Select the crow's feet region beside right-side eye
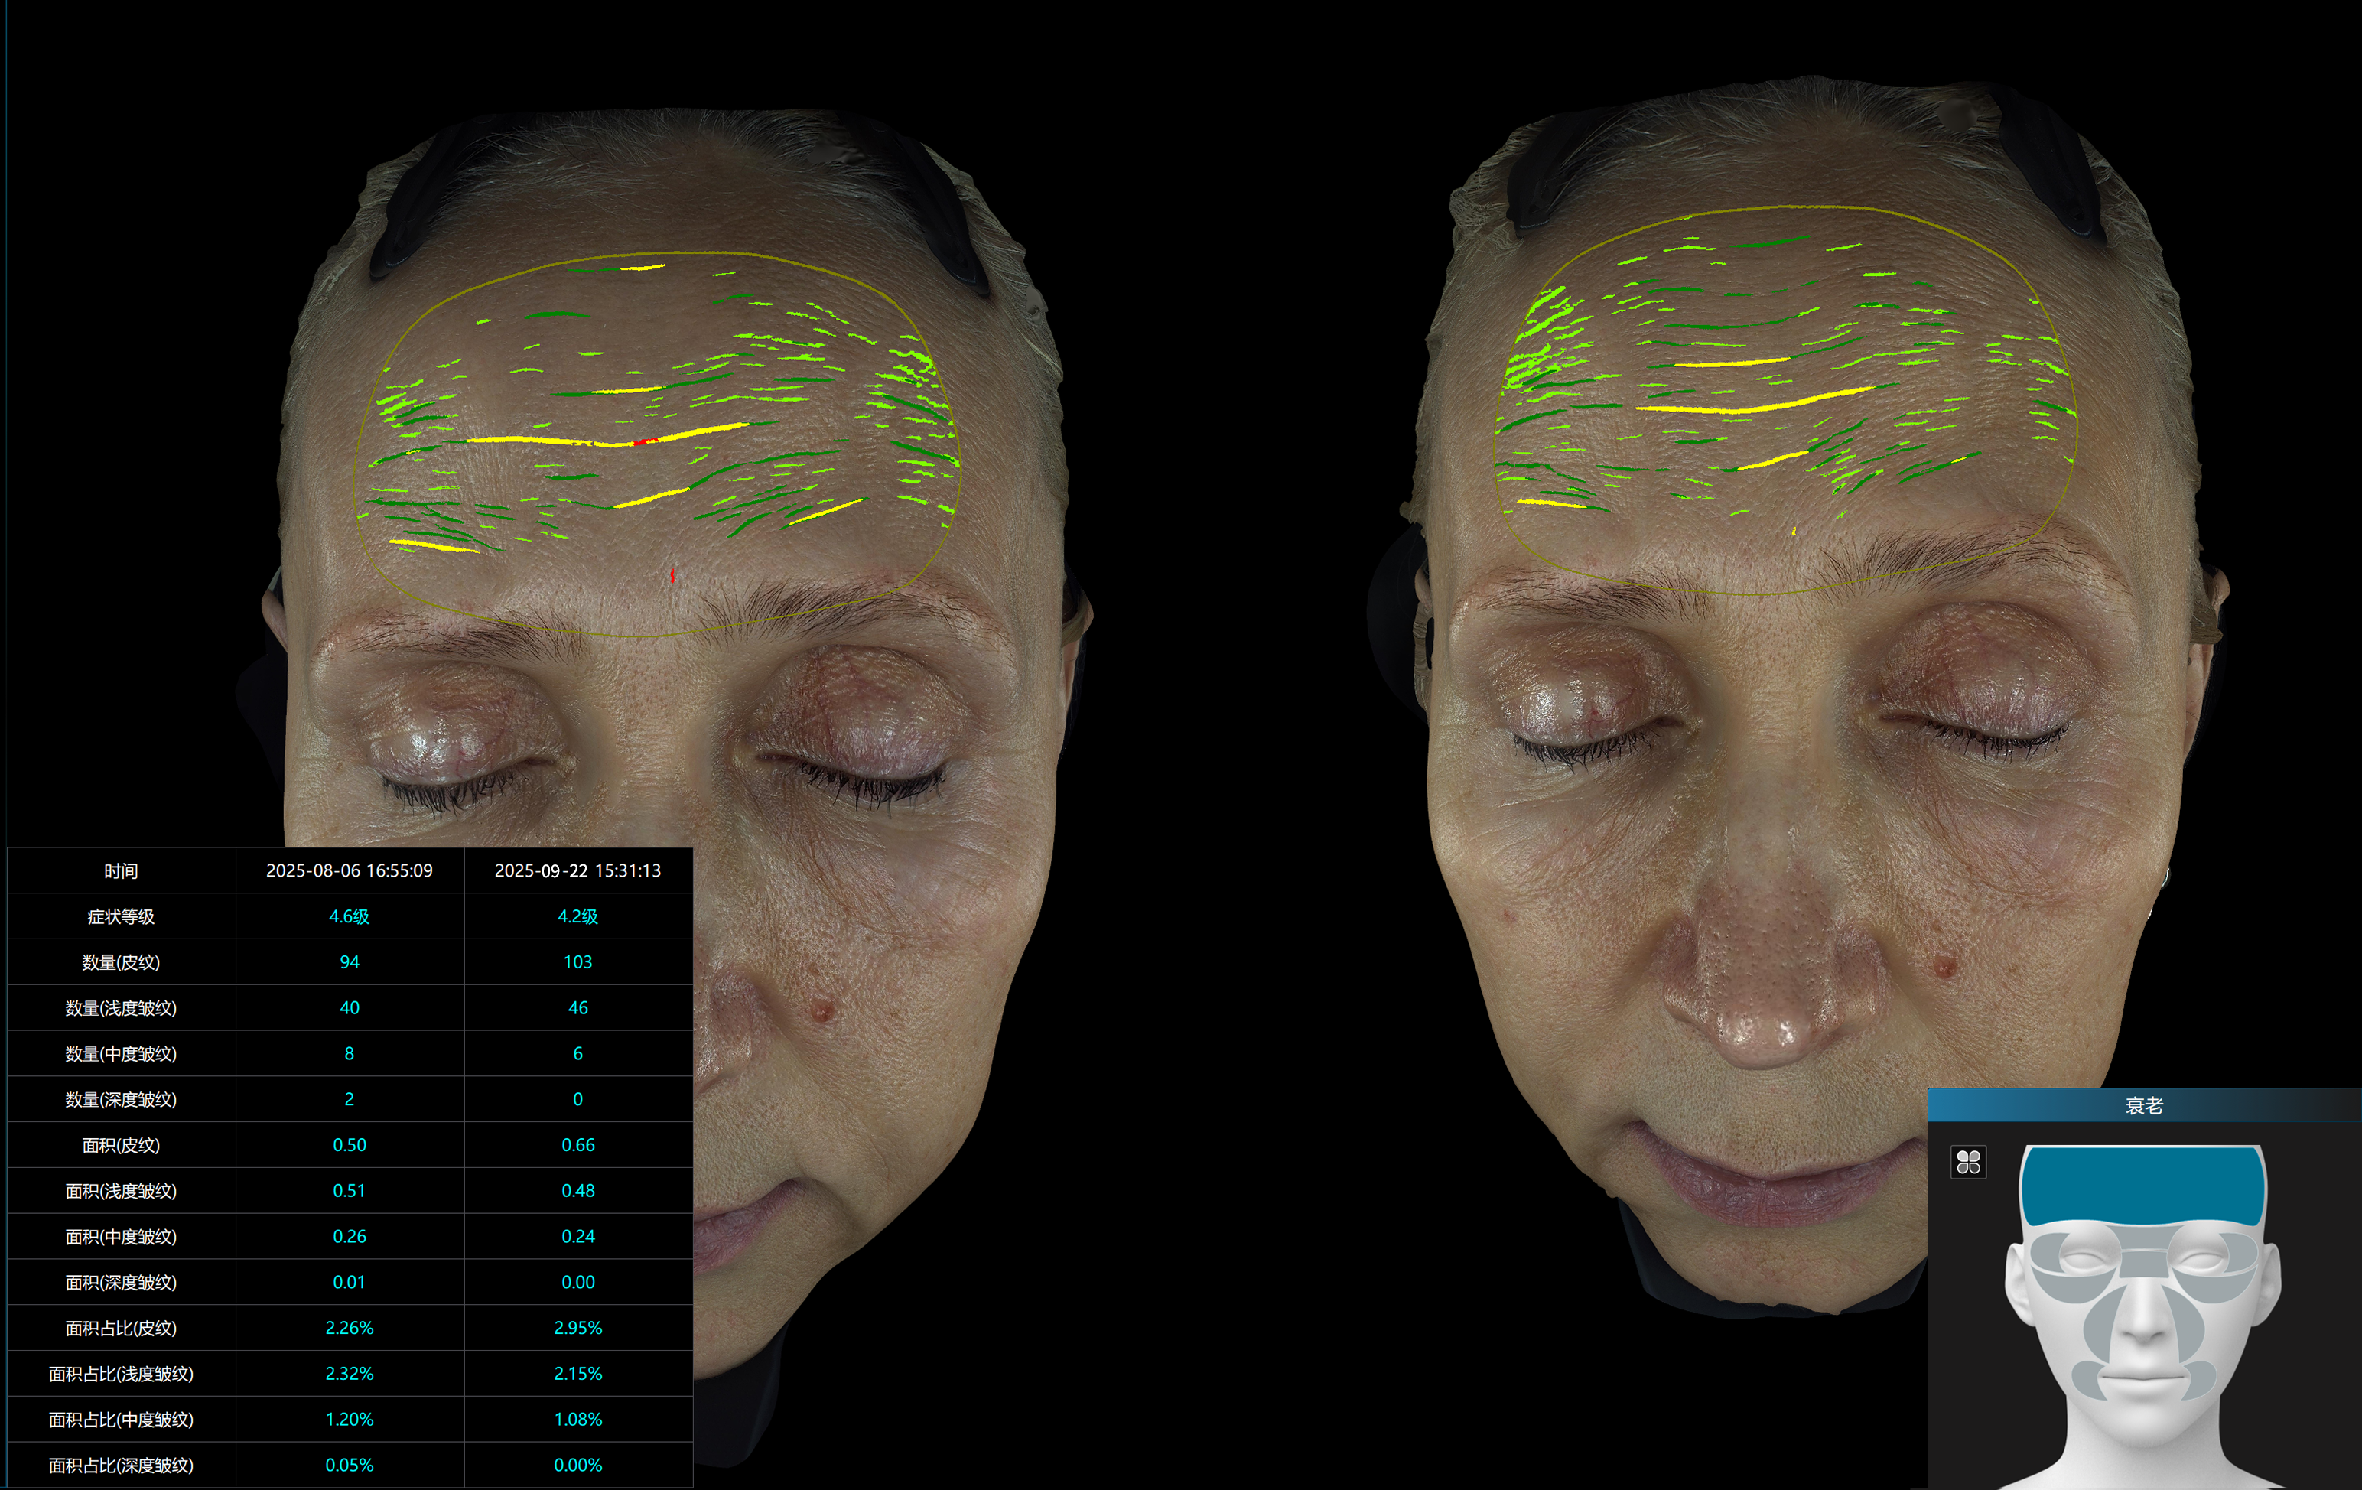This screenshot has height=1490, width=2362. pos(2243,1254)
